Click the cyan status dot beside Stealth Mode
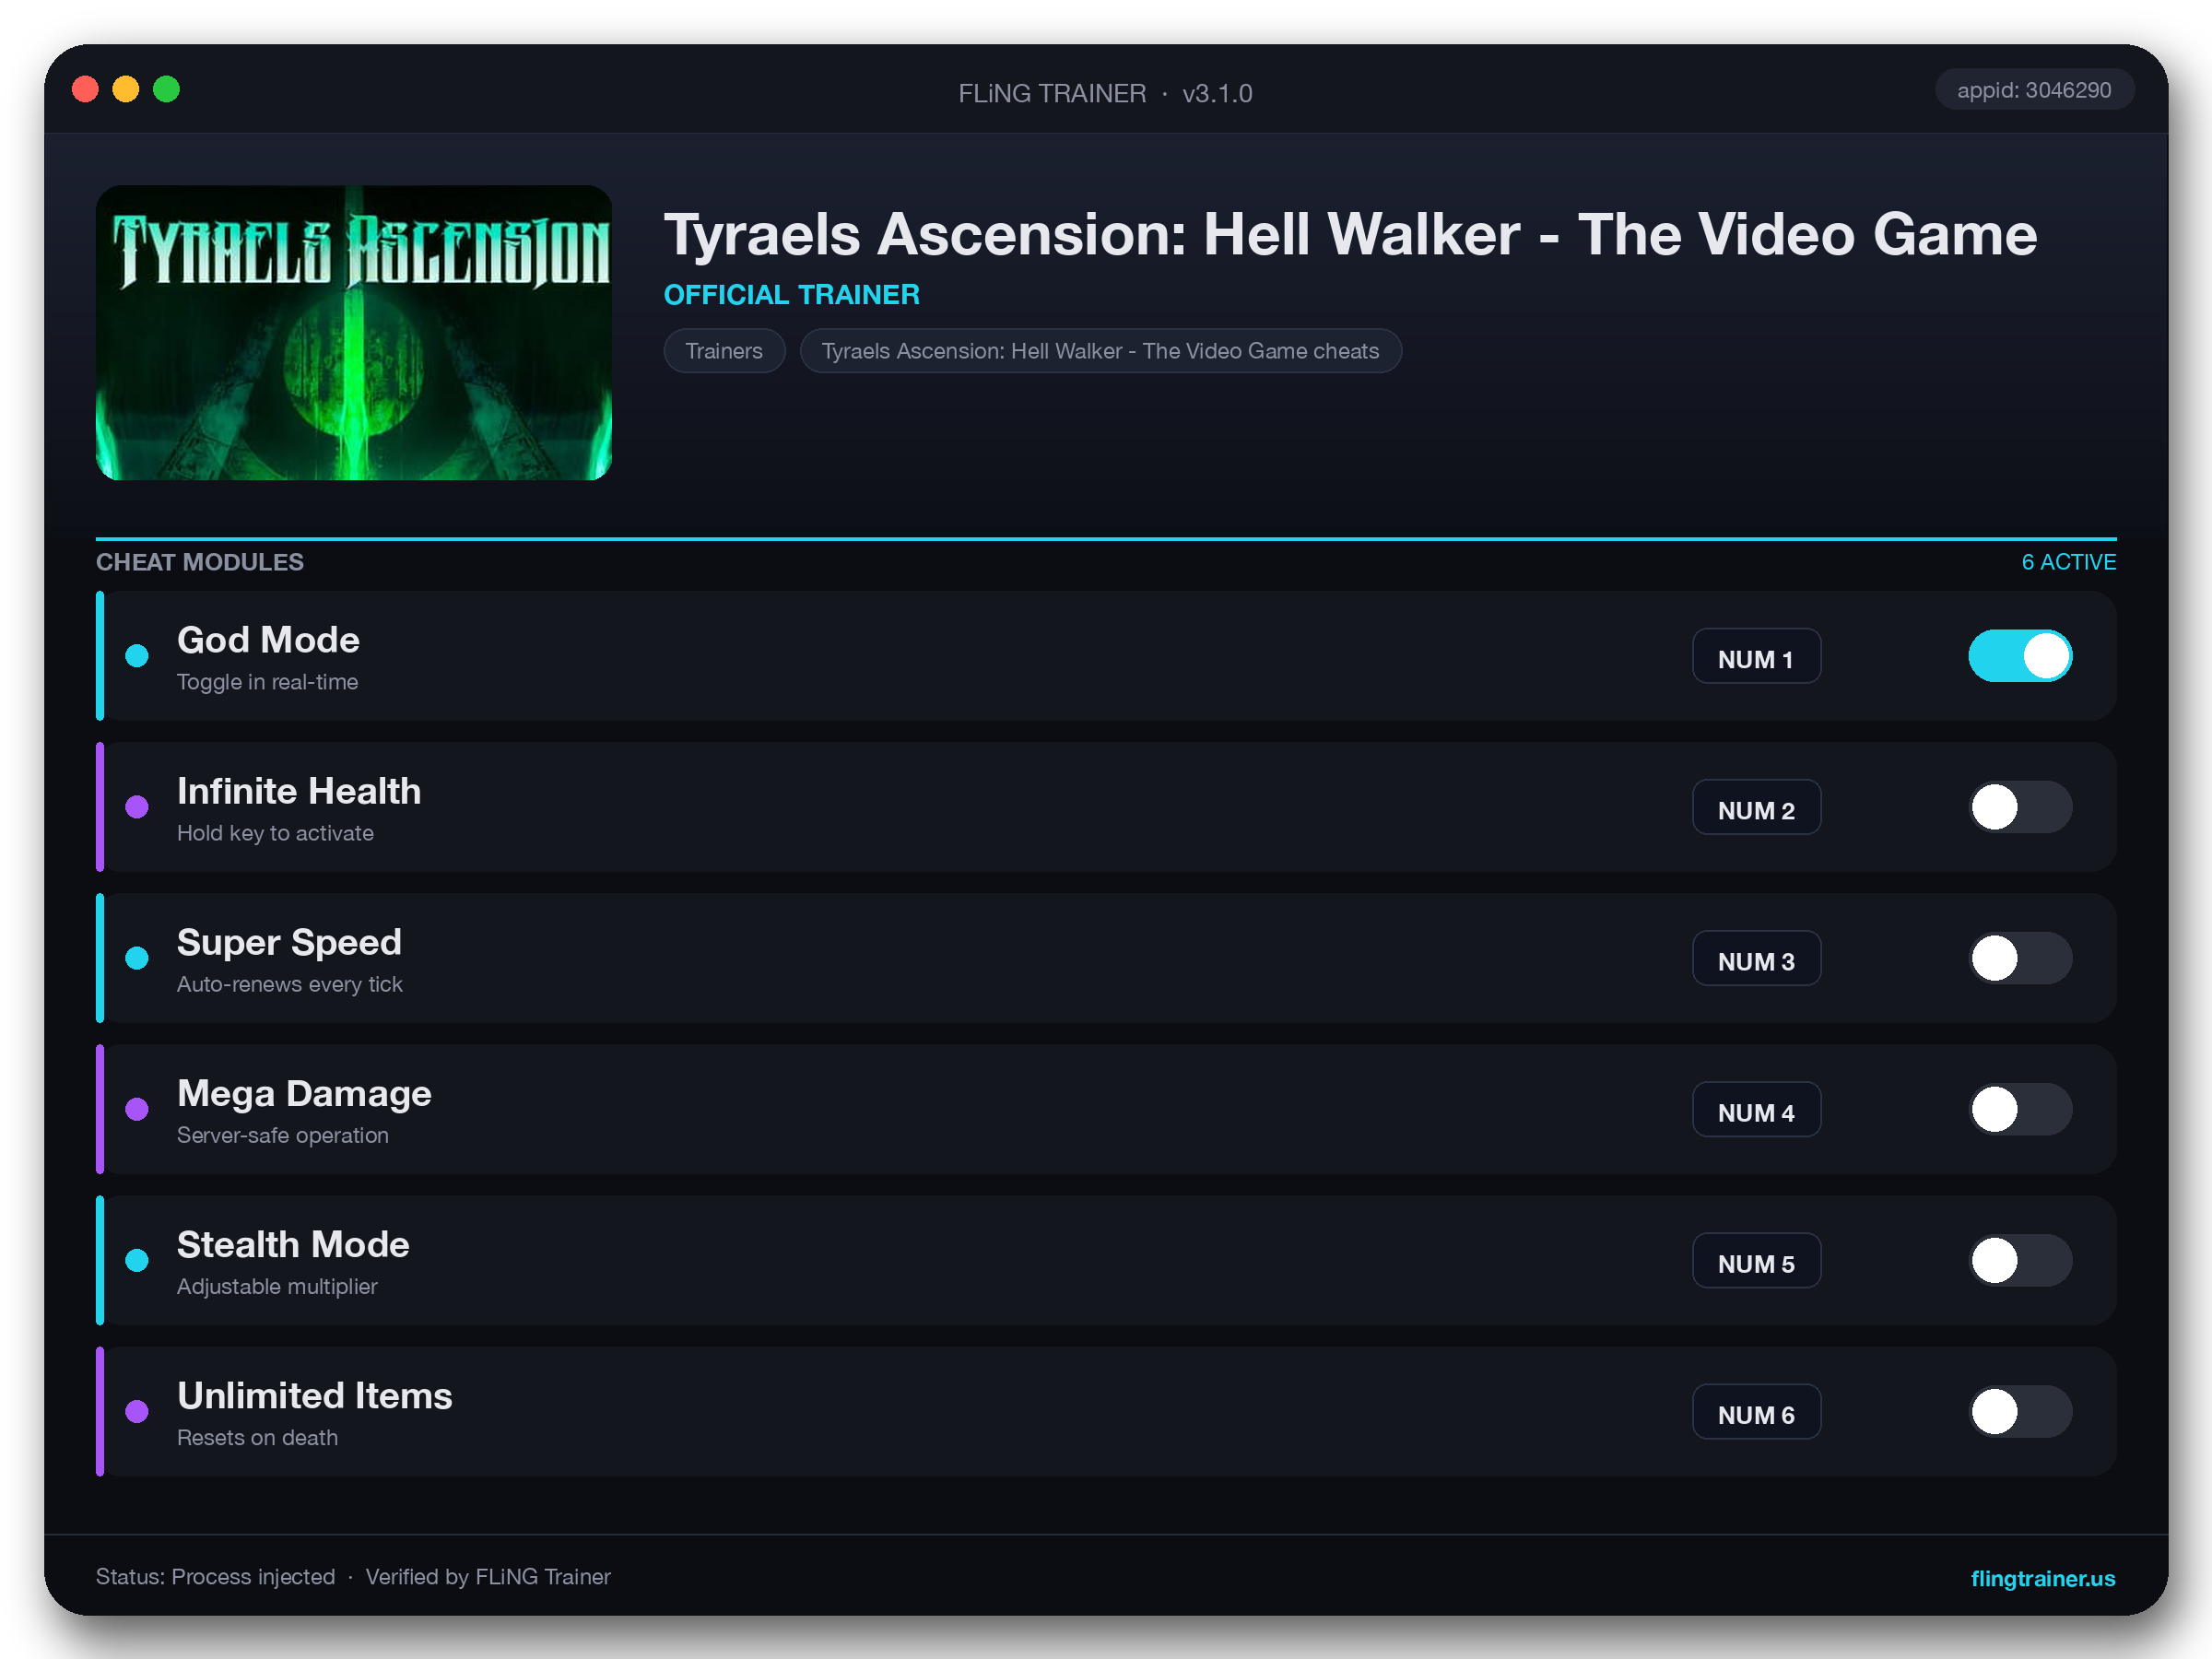The image size is (2212, 1659). click(x=137, y=1260)
